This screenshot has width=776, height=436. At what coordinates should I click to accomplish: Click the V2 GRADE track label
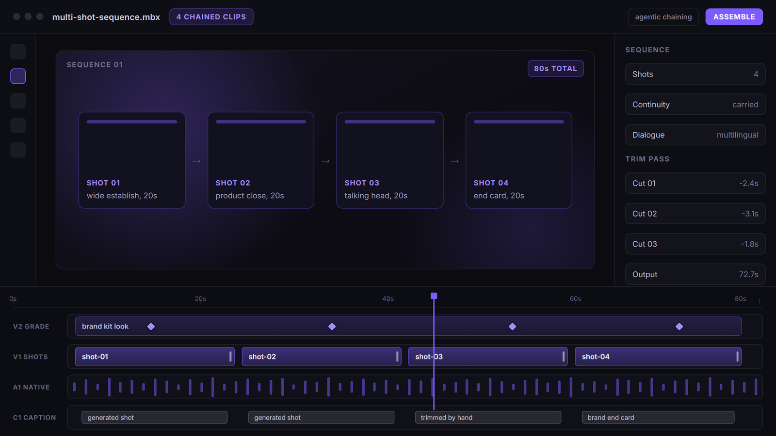point(31,327)
